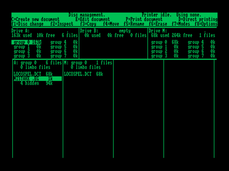Select highlighted group 0 in Drive A
229x171 pixels.
coord(27,42)
